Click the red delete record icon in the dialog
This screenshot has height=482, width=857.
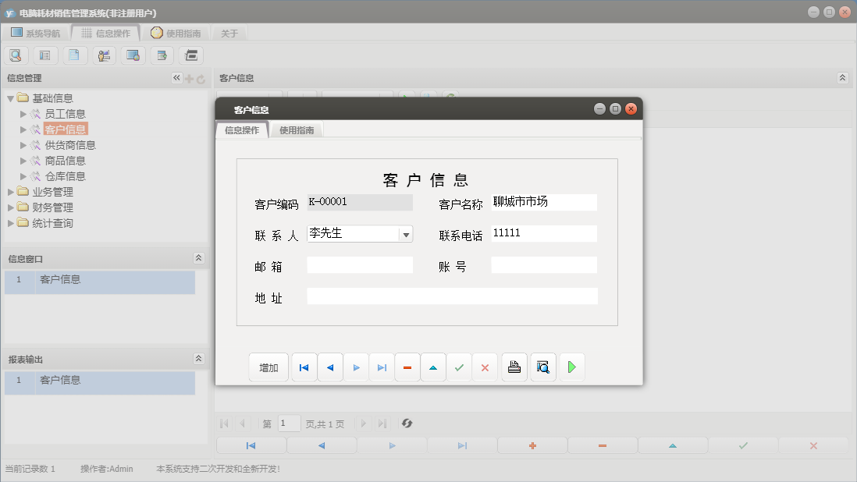click(407, 367)
